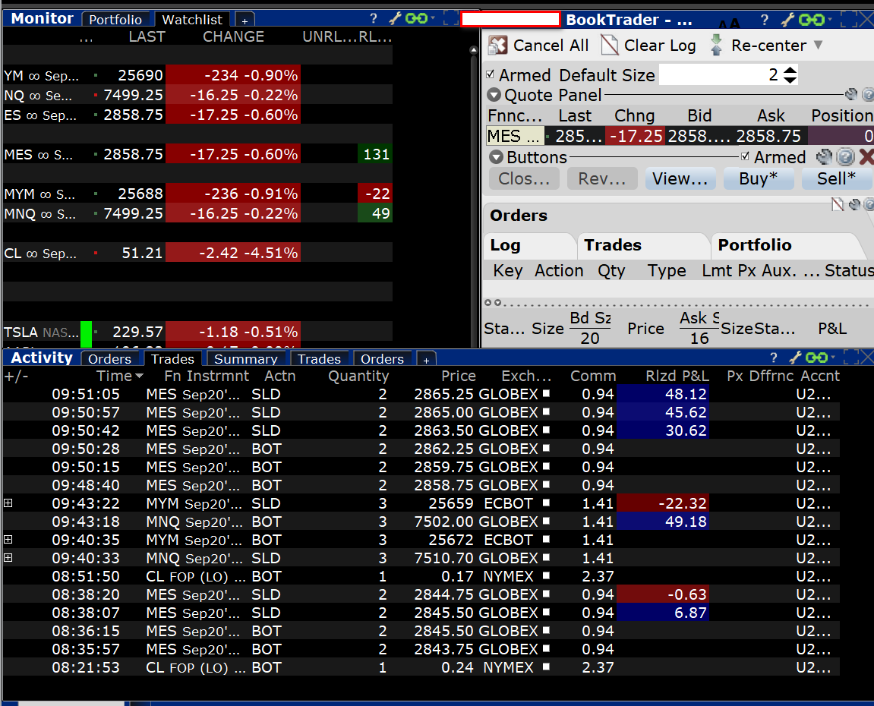Open Buttons panel help icon

tap(845, 156)
